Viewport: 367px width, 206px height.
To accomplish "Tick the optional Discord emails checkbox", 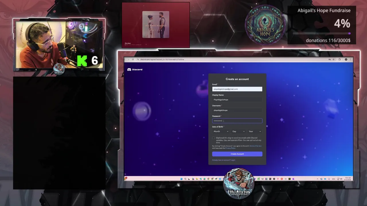I will [x=213, y=138].
